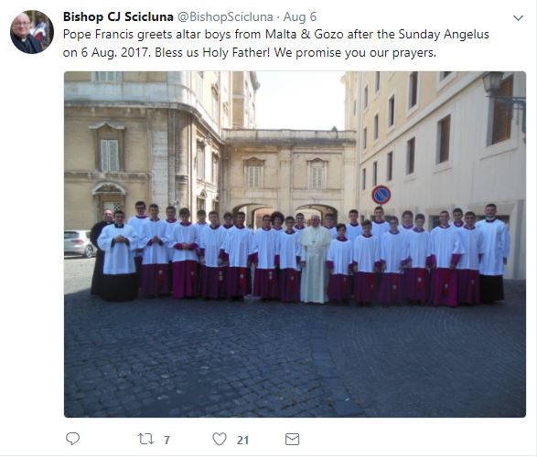Click the no-parking sign in the photo
The image size is (537, 457).
tap(381, 195)
